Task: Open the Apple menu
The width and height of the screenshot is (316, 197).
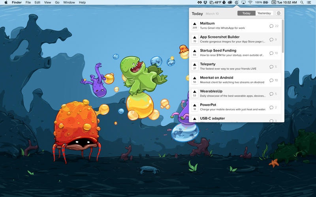Action: pos(6,2)
